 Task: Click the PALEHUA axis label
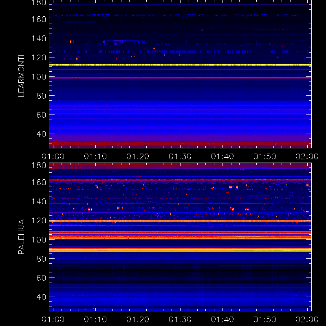(21, 237)
